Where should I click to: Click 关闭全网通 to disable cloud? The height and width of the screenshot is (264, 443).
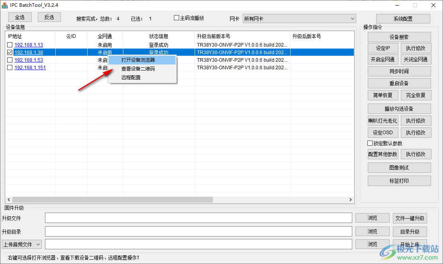[416, 60]
